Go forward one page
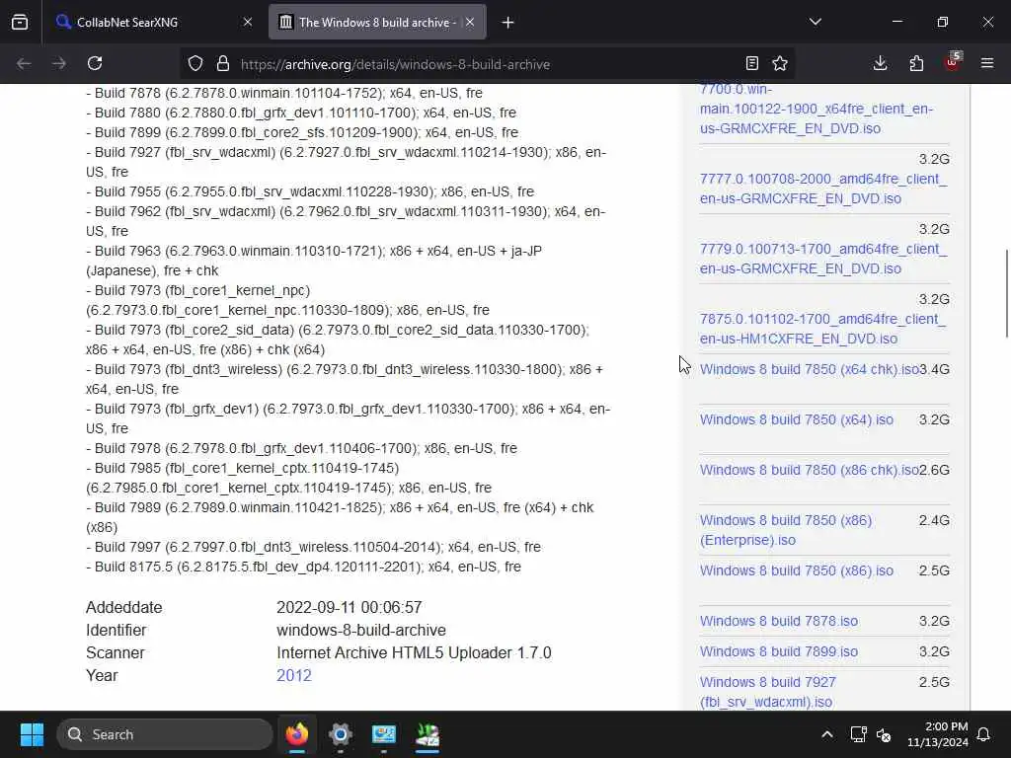Image resolution: width=1011 pixels, height=758 pixels. click(59, 64)
